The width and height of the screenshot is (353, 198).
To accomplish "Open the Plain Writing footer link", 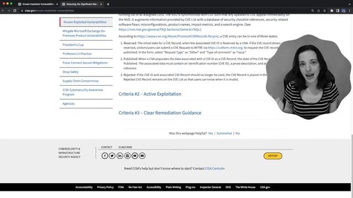I will click(x=173, y=187).
